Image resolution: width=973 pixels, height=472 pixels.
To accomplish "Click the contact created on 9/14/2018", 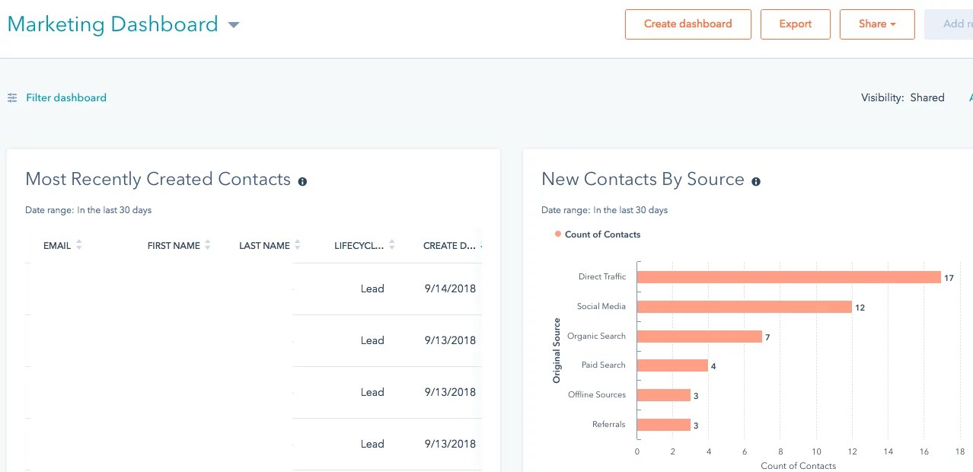I will coord(449,289).
